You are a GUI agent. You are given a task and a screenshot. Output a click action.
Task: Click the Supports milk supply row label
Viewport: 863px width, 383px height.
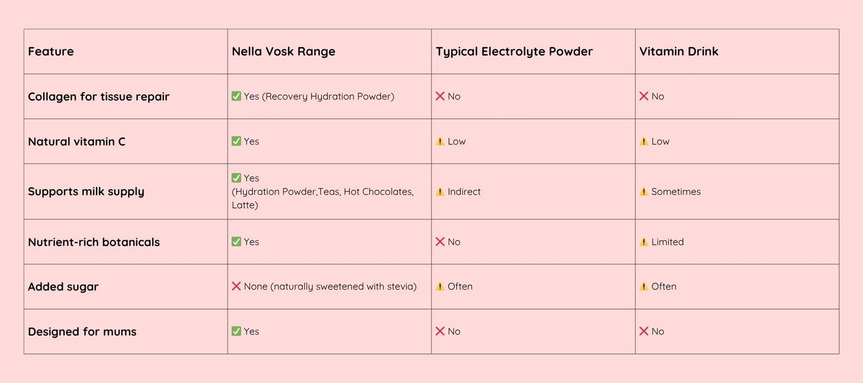[86, 192]
